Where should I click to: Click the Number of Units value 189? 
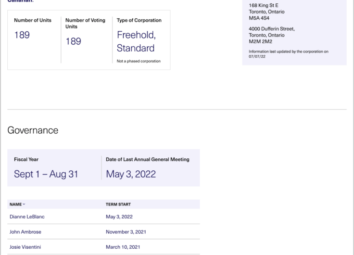point(22,35)
